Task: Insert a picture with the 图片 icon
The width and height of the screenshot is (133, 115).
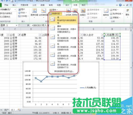Action: click(22, 9)
